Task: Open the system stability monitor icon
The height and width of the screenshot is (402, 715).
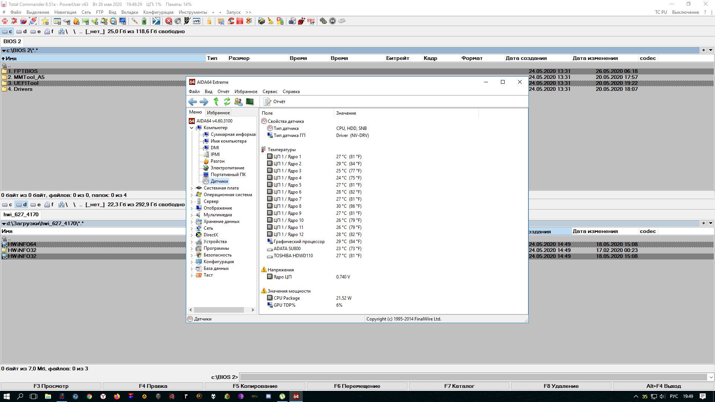Action: pos(250,102)
